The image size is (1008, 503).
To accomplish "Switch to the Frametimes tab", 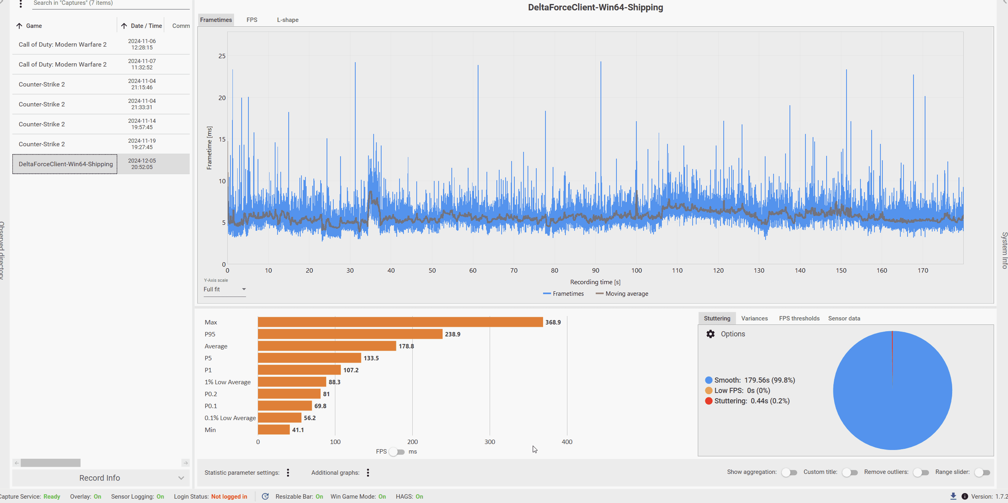I will click(x=216, y=20).
